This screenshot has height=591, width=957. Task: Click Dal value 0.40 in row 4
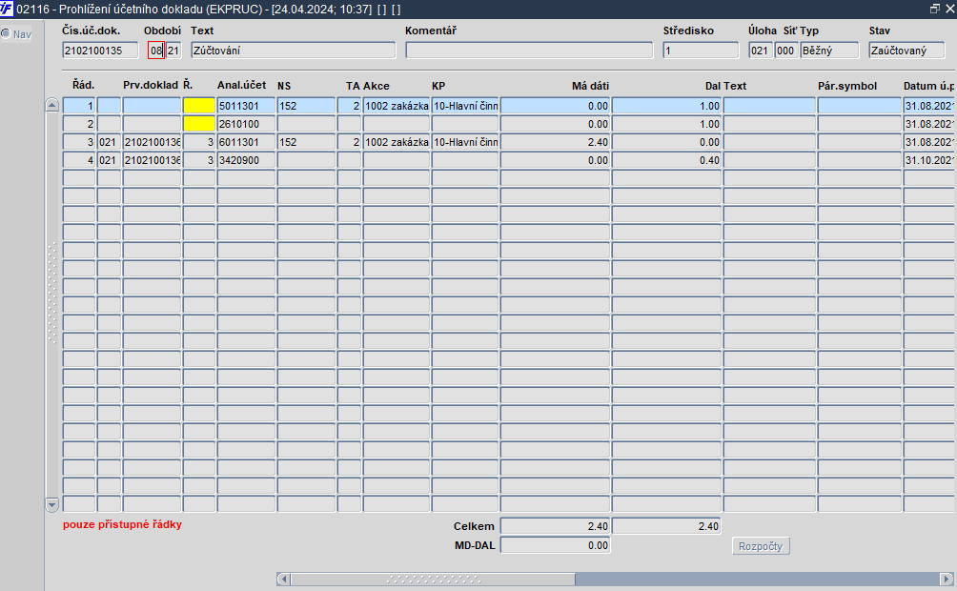pyautogui.click(x=666, y=160)
